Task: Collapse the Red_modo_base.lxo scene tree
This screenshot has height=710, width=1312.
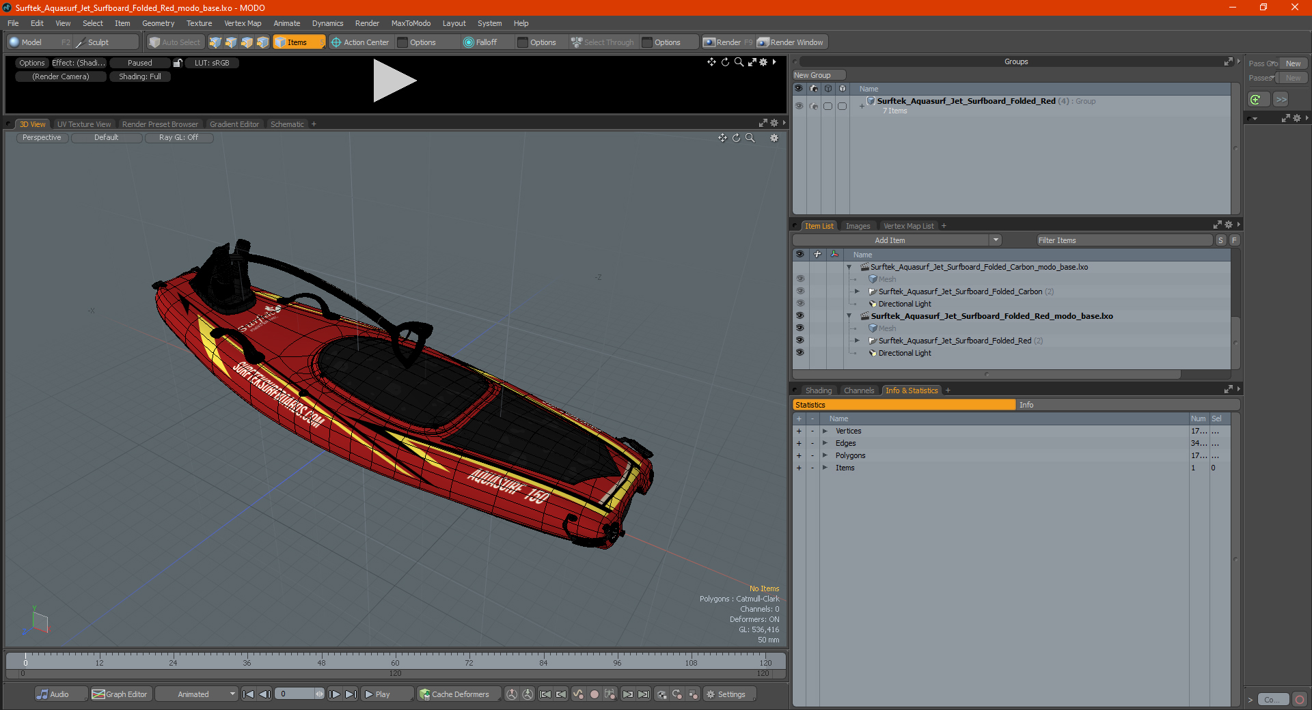Action: click(849, 316)
